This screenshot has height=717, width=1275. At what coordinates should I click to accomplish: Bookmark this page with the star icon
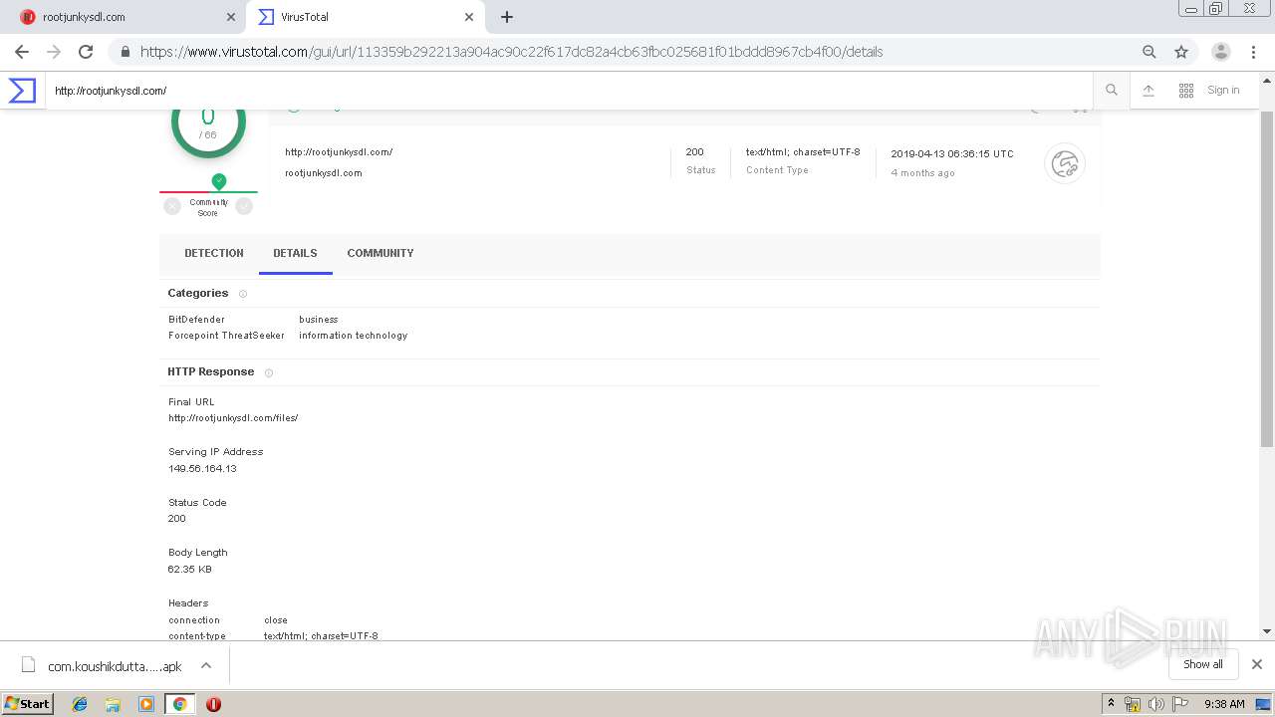click(1181, 52)
